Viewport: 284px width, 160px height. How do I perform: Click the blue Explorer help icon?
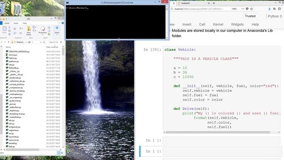click(x=63, y=23)
